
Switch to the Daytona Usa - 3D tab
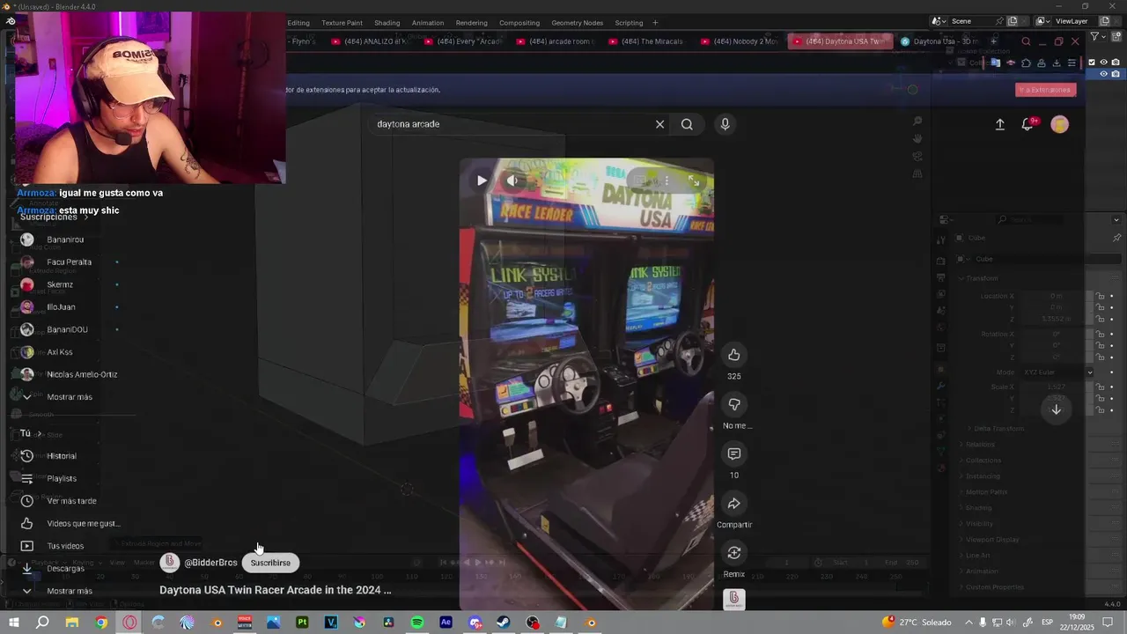942,41
